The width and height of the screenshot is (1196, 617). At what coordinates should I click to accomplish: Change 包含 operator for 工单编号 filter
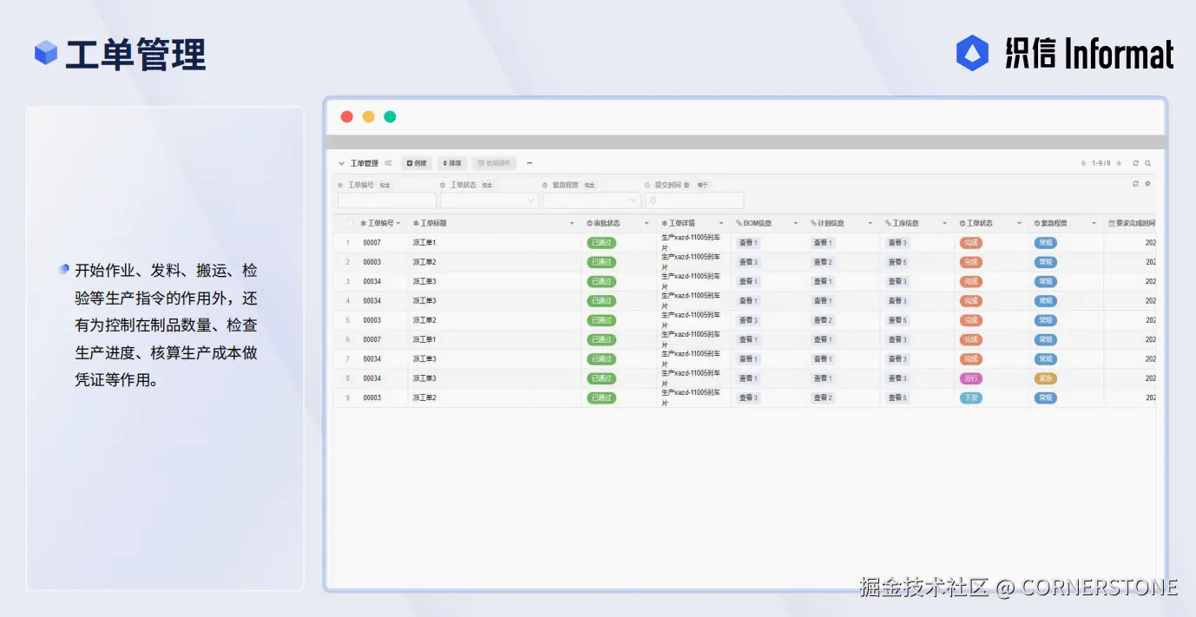tap(384, 185)
